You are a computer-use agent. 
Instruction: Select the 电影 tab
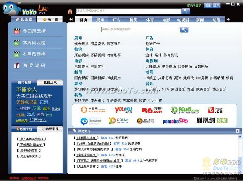(x=166, y=20)
